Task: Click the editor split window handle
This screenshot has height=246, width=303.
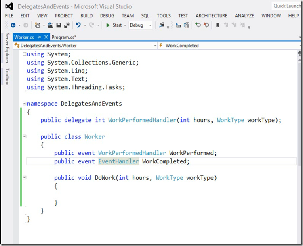Action: pyautogui.click(x=299, y=53)
